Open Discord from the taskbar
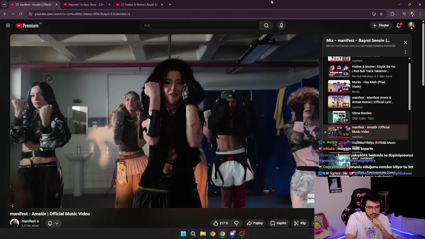Image resolution: width=425 pixels, height=239 pixels. pyautogui.click(x=232, y=234)
